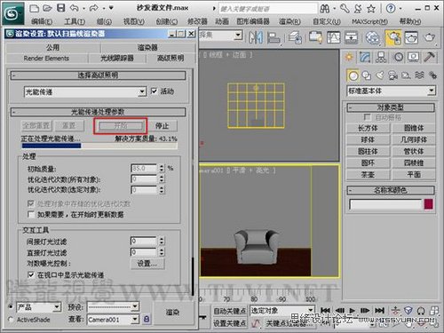
Task: Click the Go to Start playback button
Action: pyautogui.click(x=325, y=311)
